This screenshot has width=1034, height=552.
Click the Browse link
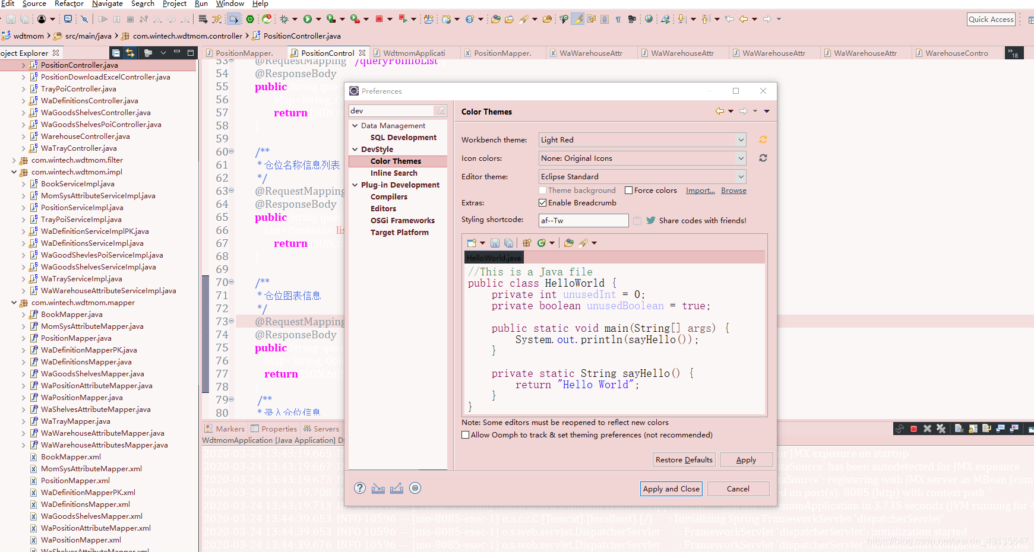(733, 191)
